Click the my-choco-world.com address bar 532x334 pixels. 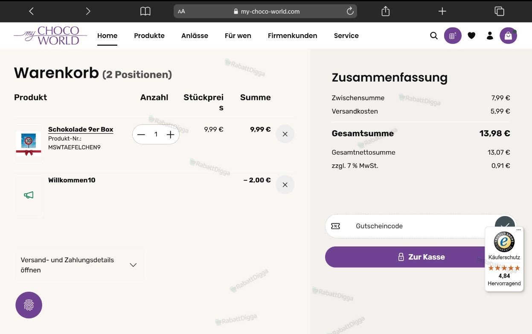coord(265,12)
